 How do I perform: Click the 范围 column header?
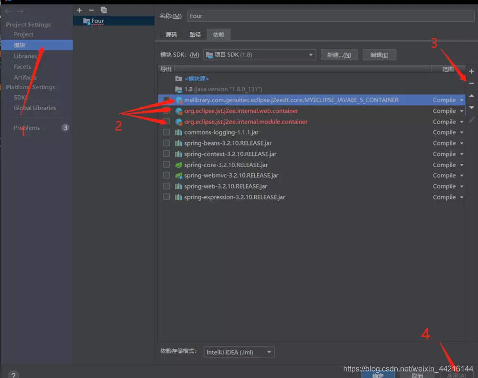(x=448, y=69)
